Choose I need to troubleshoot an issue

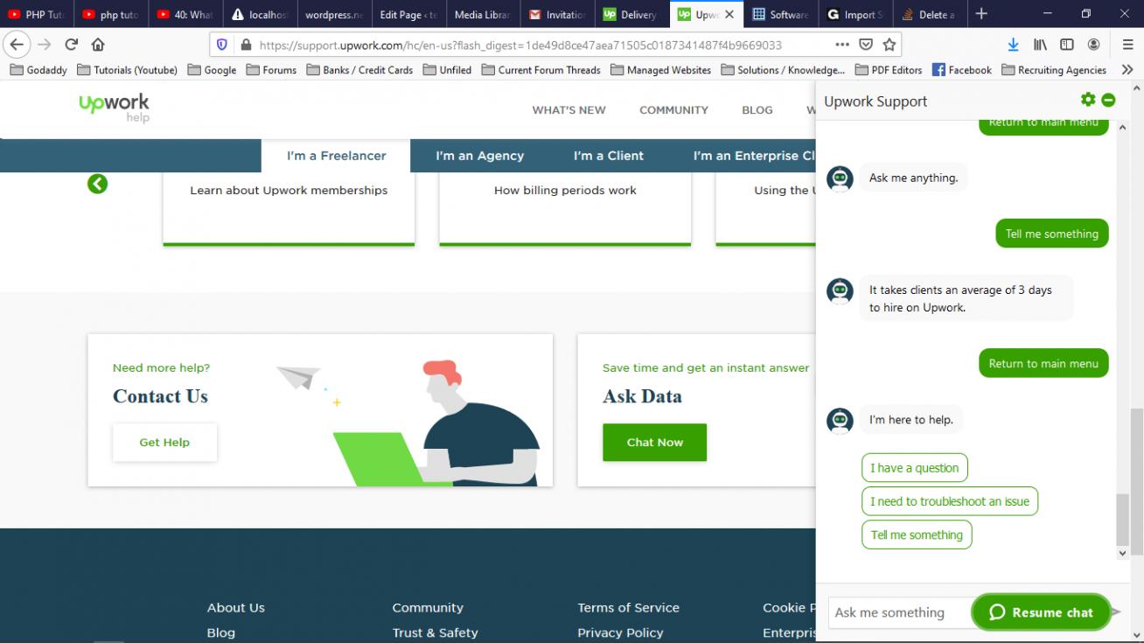point(949,501)
